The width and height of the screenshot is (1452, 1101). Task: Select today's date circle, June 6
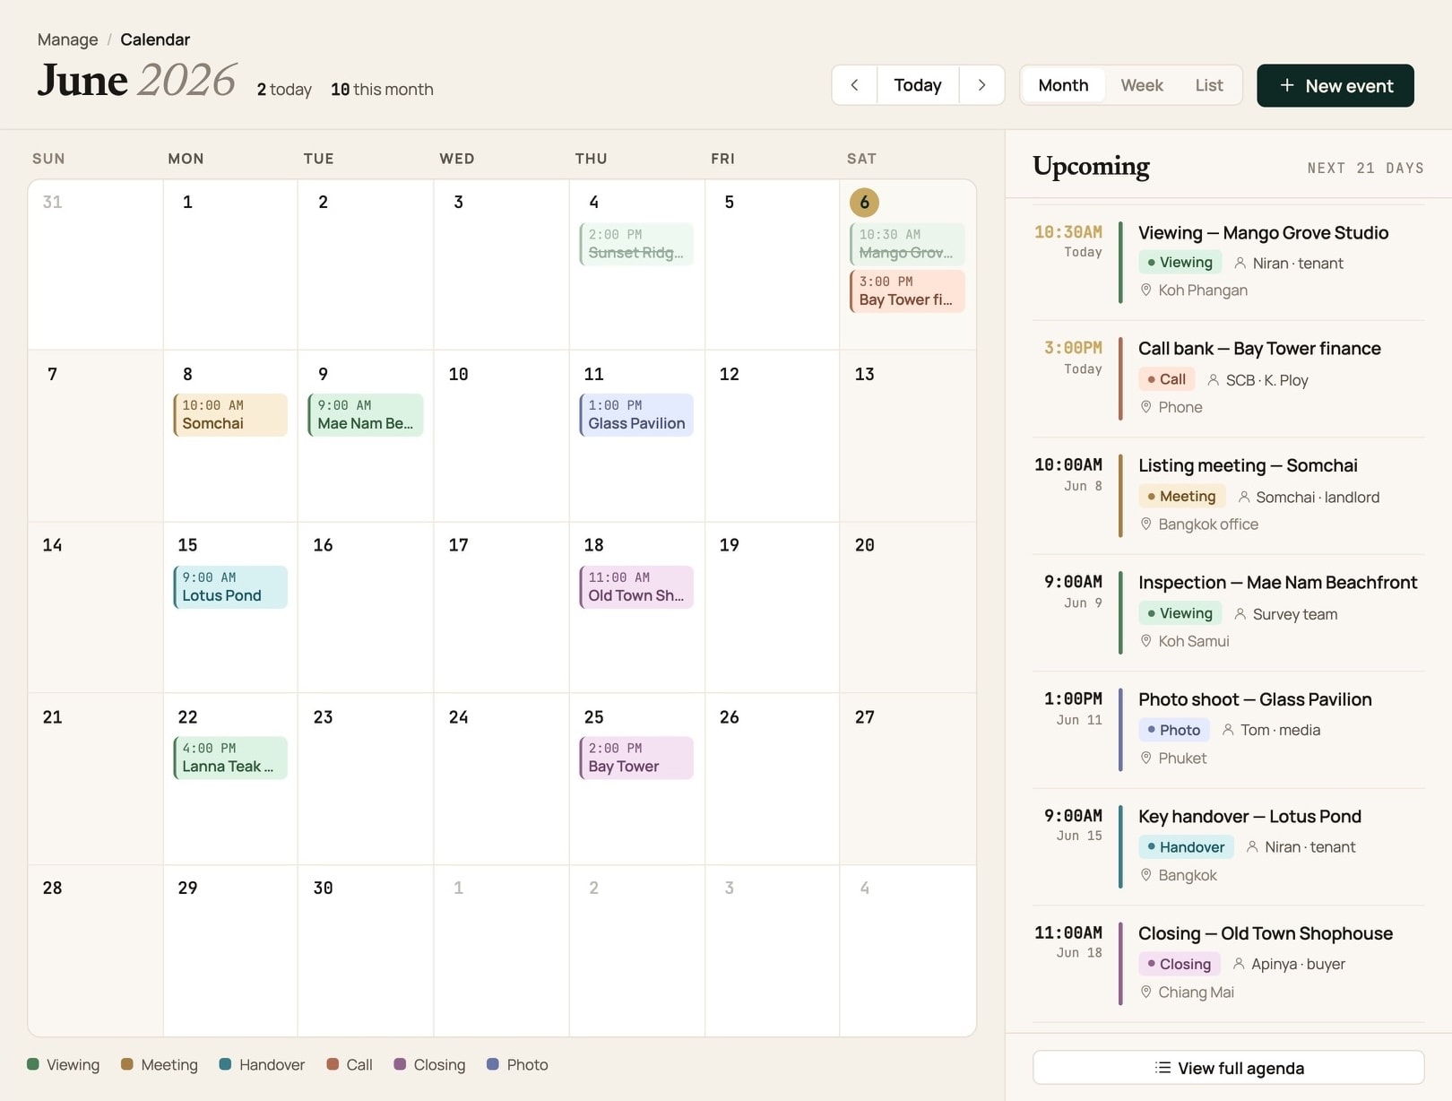click(x=864, y=202)
